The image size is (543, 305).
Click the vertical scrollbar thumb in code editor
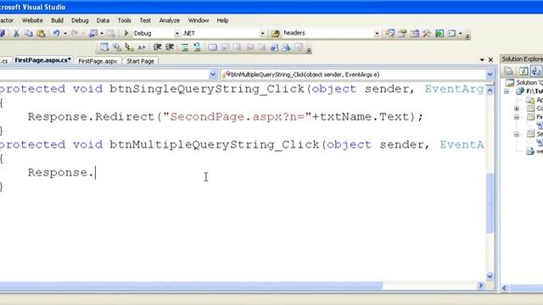click(x=490, y=202)
